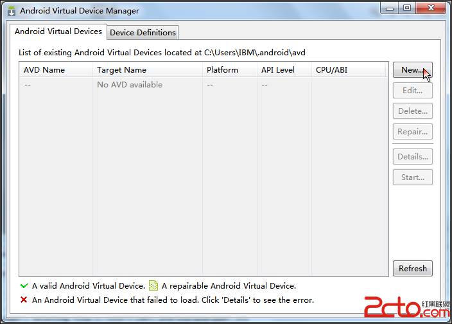This screenshot has height=324, width=452.
Task: Click the Details... button
Action: (412, 157)
